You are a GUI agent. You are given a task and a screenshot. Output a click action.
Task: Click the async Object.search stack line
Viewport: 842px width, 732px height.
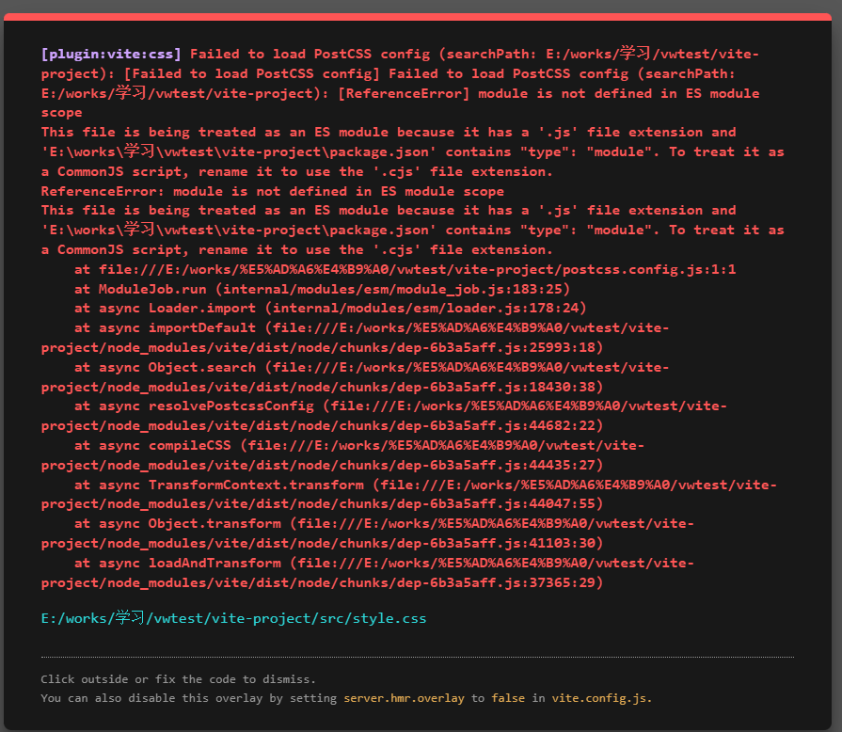pyautogui.click(x=355, y=377)
